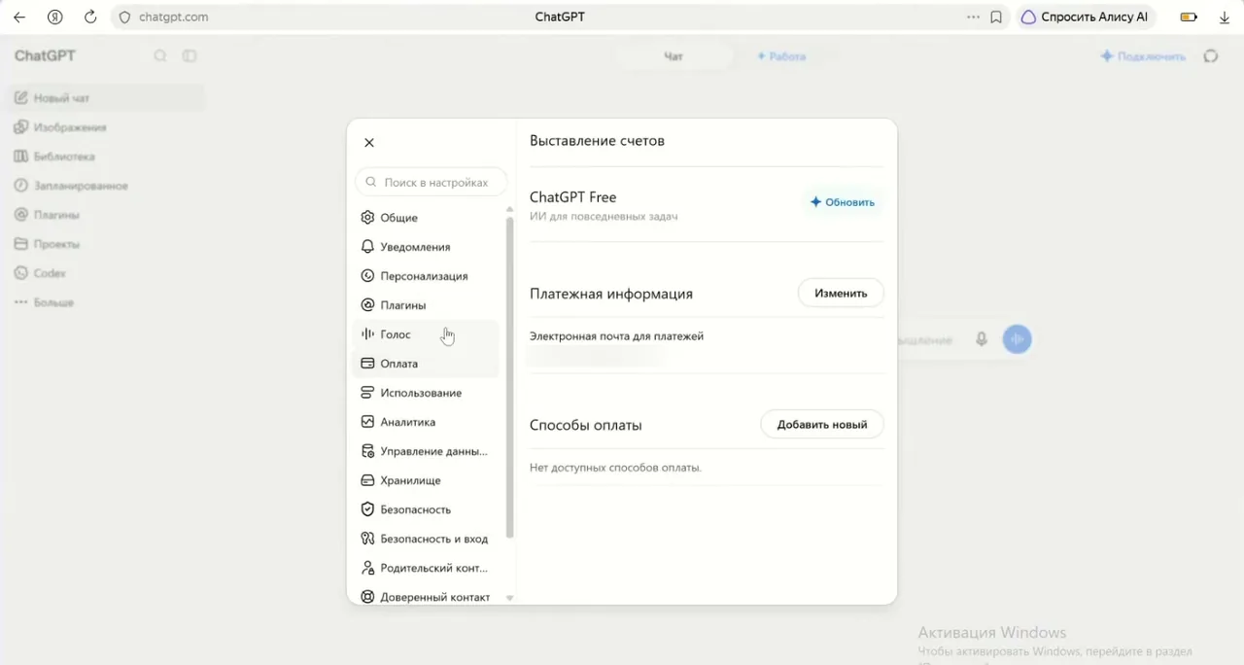
Task: Open the Общие settings section
Action: coord(426,218)
